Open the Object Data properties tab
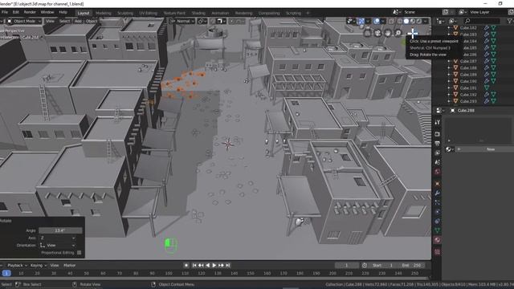 tap(437, 230)
